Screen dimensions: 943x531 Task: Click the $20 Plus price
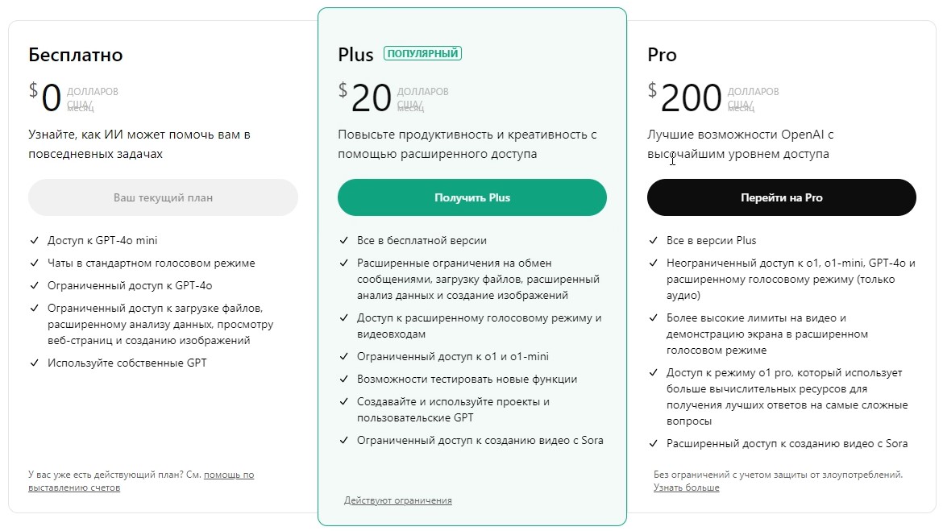pyautogui.click(x=366, y=97)
